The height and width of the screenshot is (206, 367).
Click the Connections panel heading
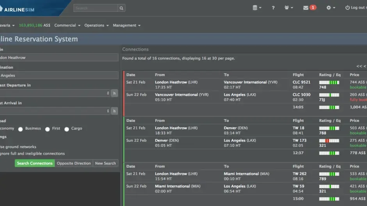click(135, 49)
